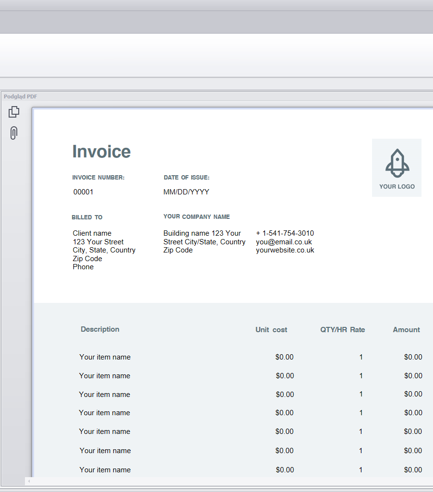Click the horizontal scrollbar left arrow
This screenshot has height=492, width=433.
pyautogui.click(x=29, y=481)
